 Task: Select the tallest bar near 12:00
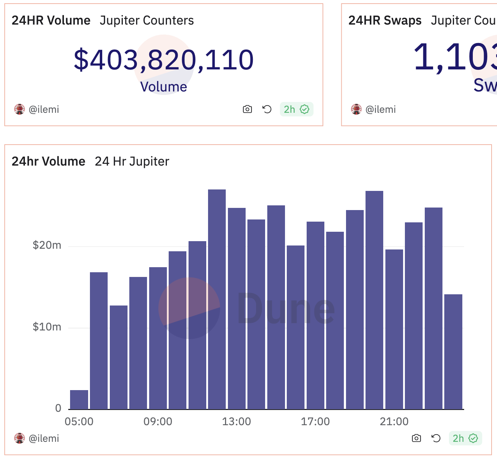[217, 299]
